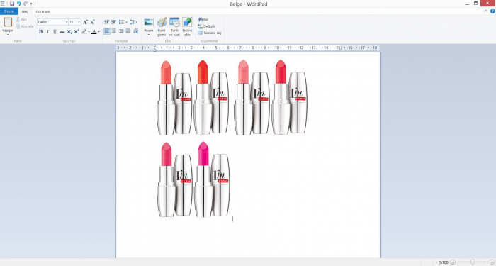Open the paragraph settings dialog icon
The width and height of the screenshot is (496, 266).
pyautogui.click(x=136, y=31)
